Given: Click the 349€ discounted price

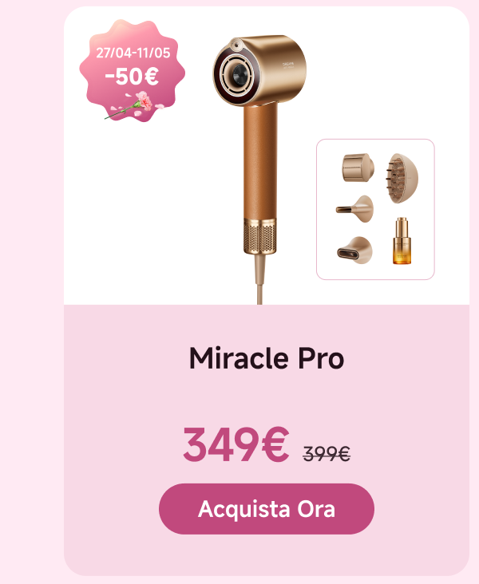Looking at the screenshot, I should click(x=236, y=444).
